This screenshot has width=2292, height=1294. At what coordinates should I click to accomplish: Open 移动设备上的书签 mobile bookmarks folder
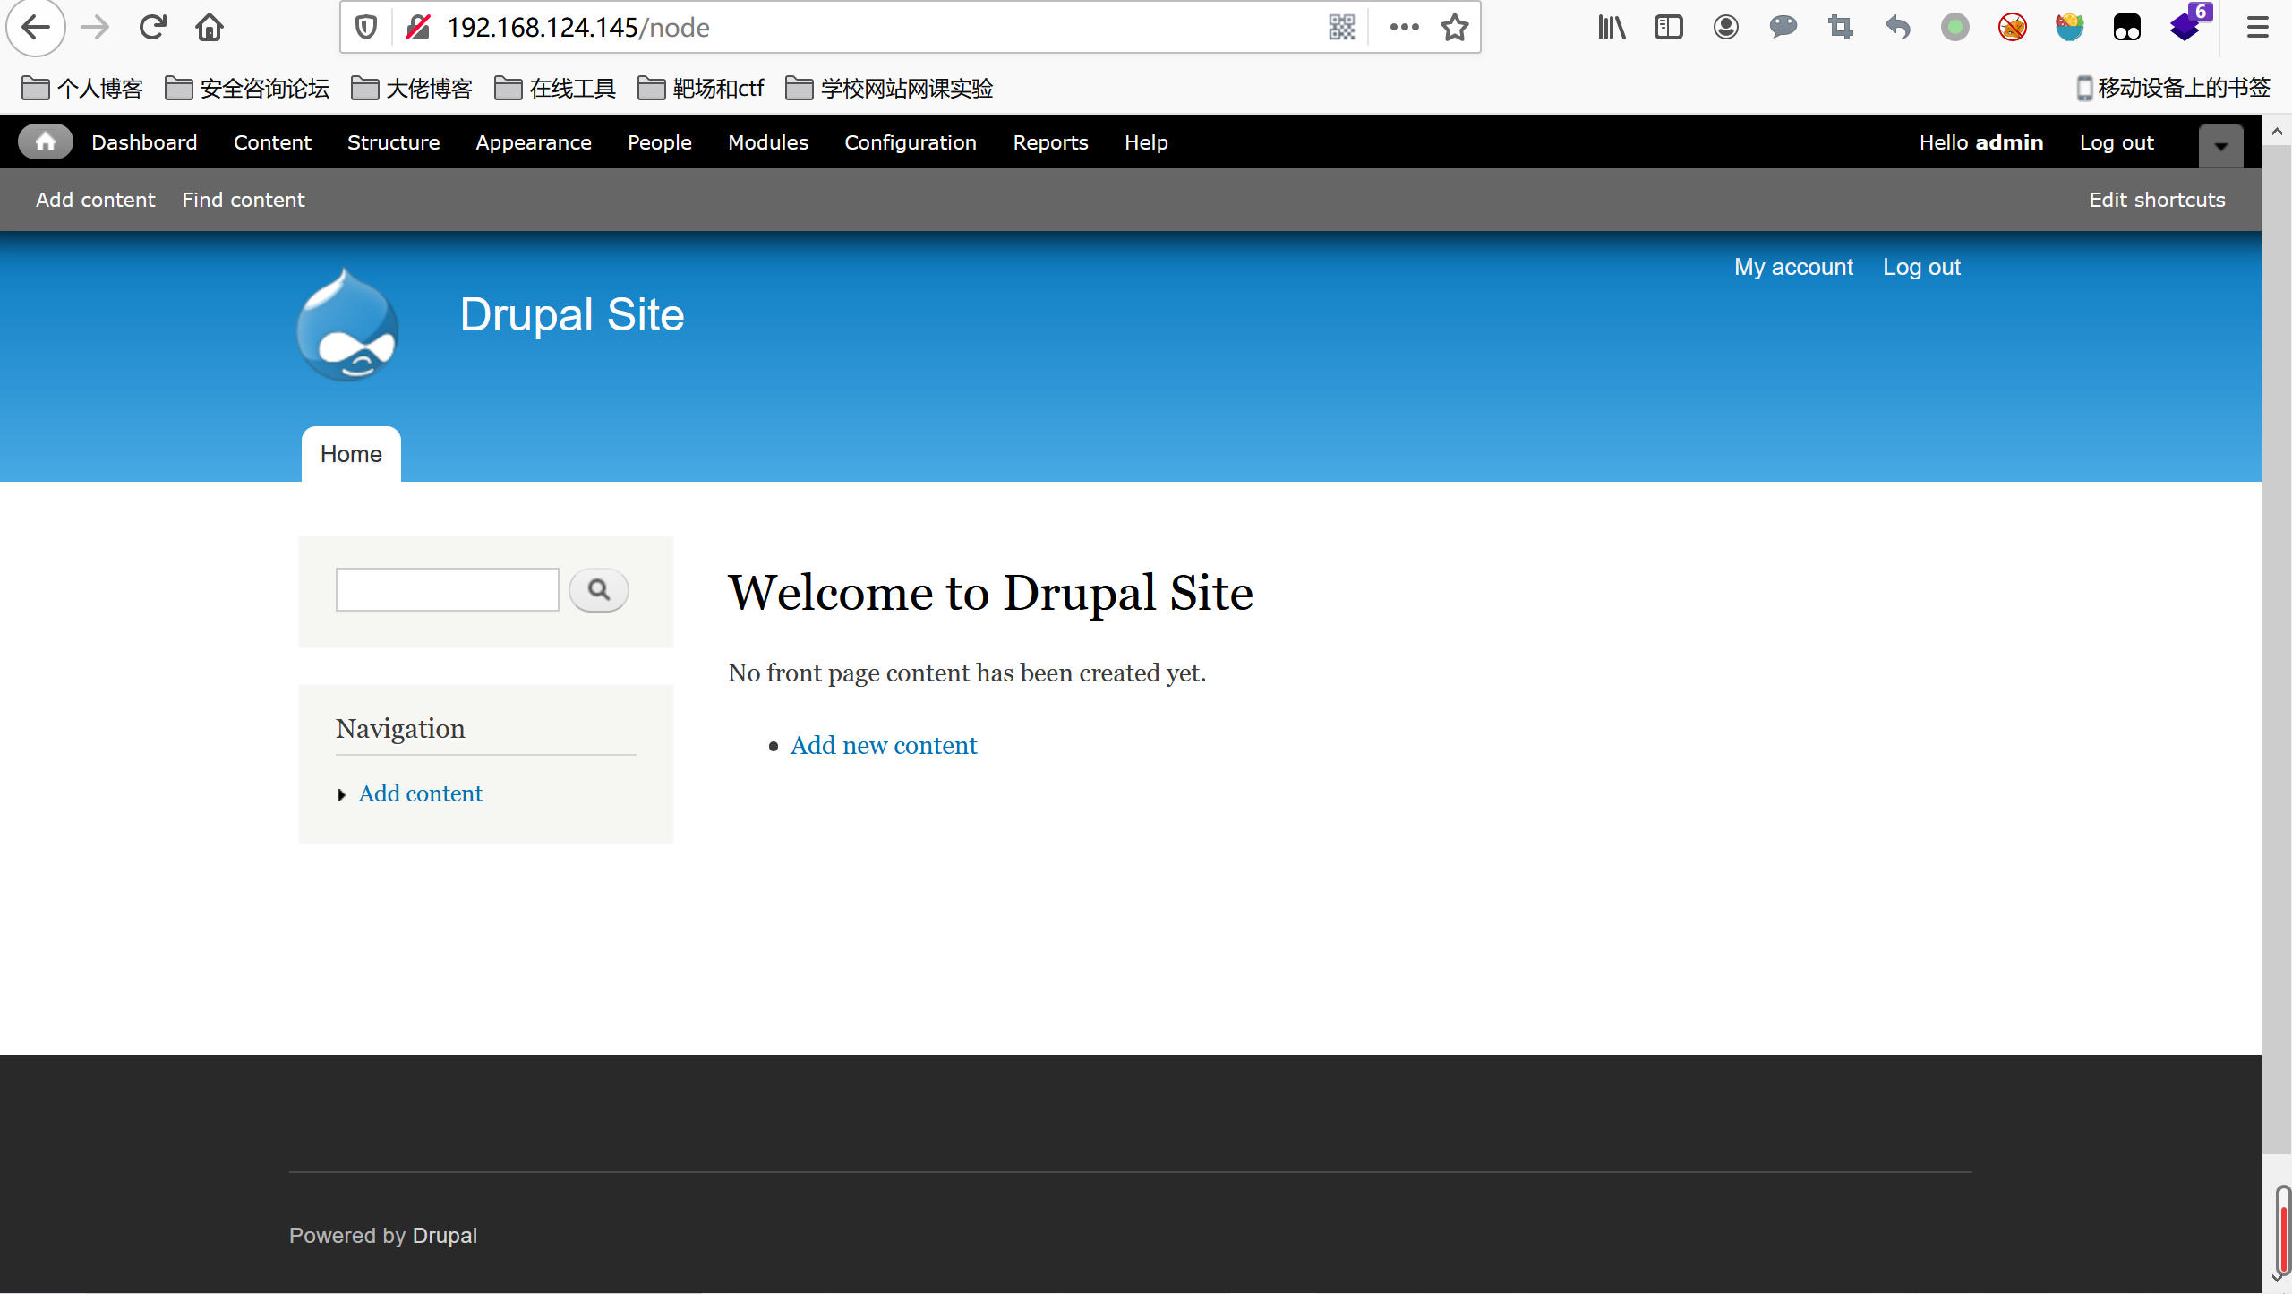pyautogui.click(x=2173, y=89)
